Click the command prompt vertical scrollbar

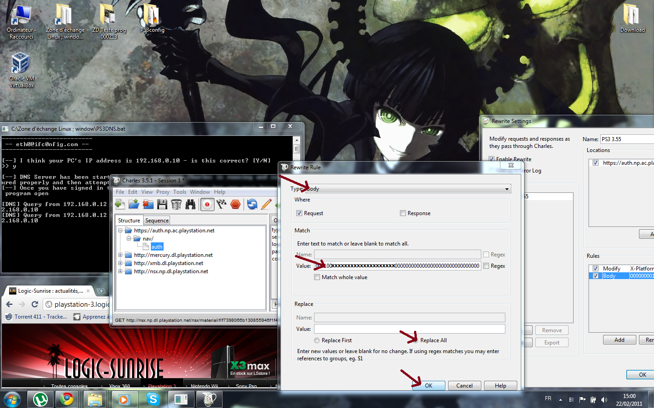coord(296,204)
